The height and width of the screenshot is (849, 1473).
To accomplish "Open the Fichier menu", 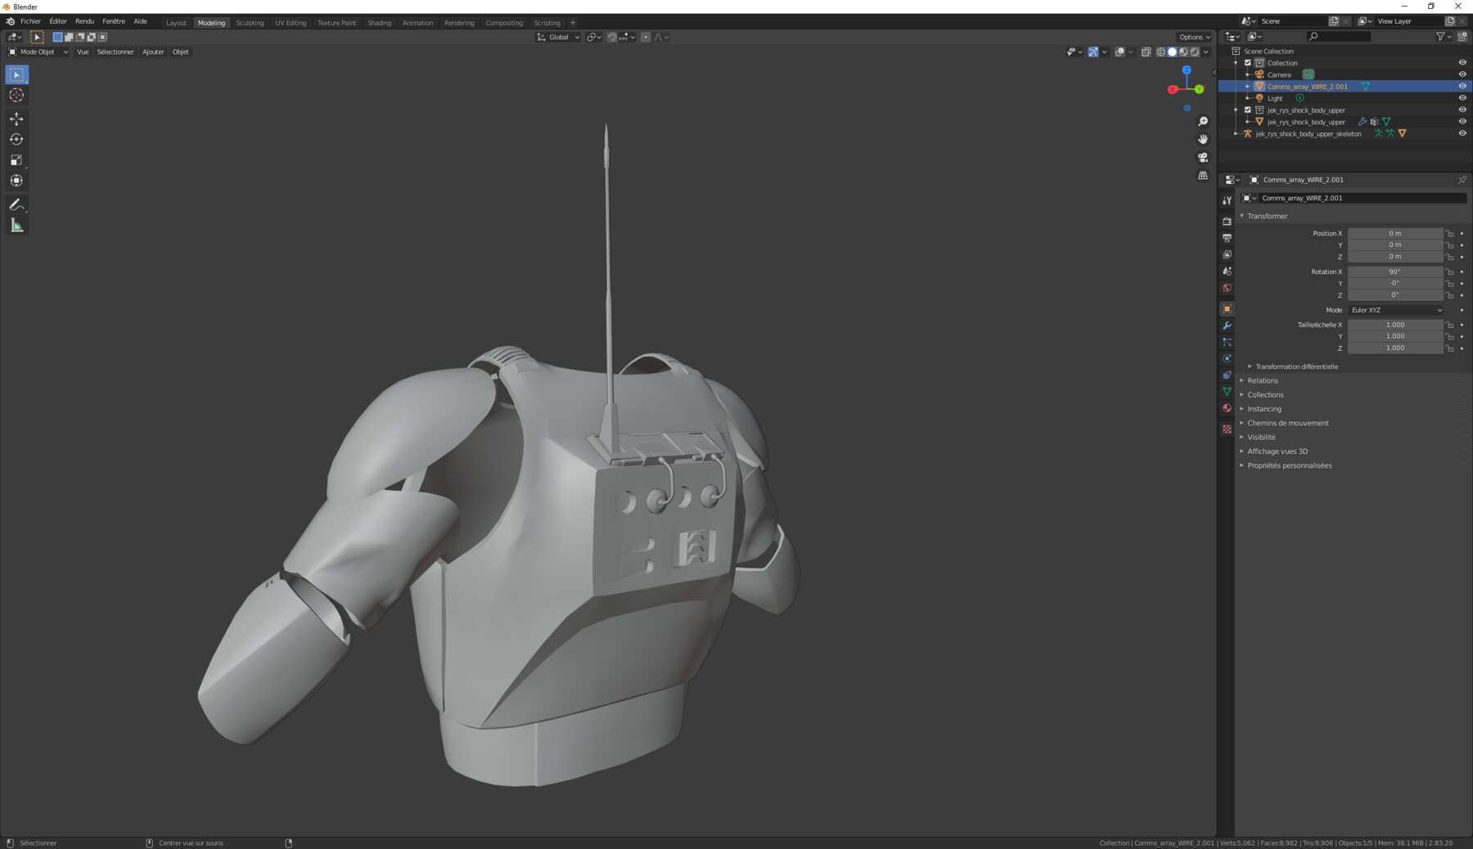I will 30,20.
